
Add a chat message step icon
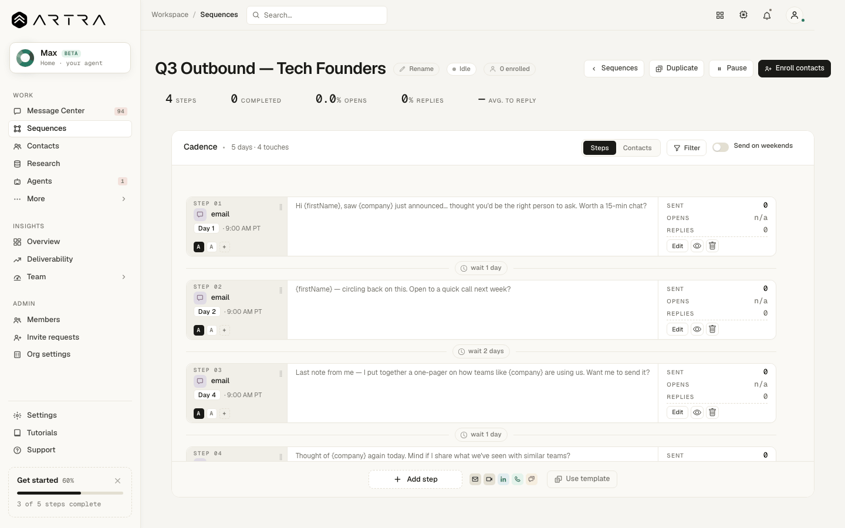click(532, 479)
